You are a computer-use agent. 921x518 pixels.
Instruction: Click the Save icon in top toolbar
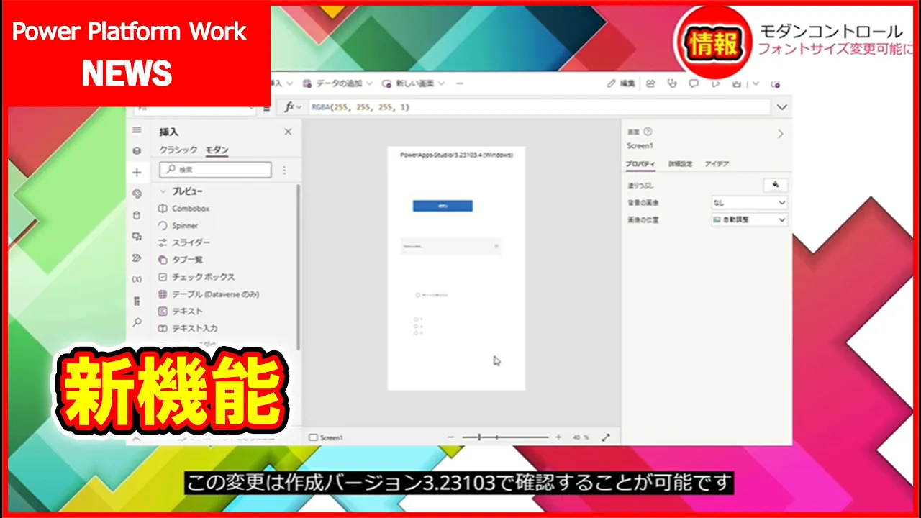click(737, 83)
